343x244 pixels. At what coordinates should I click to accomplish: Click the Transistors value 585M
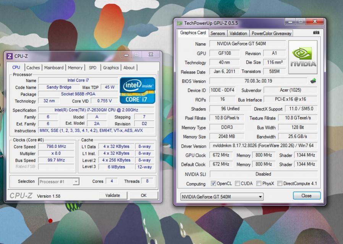click(274, 71)
